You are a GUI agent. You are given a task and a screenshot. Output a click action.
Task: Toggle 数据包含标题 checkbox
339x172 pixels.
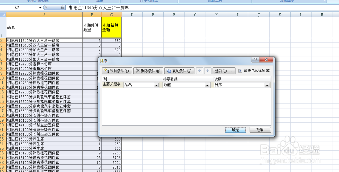point(240,71)
